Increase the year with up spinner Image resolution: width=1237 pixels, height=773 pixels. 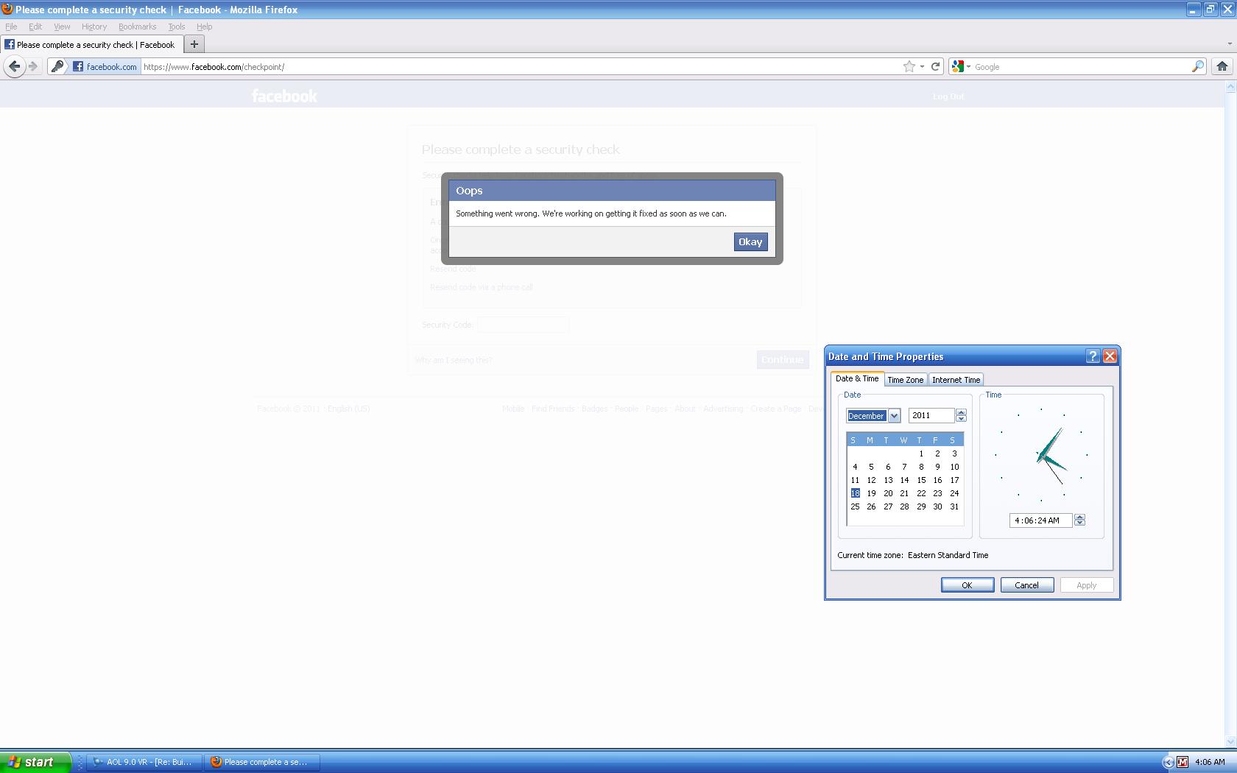[961, 412]
